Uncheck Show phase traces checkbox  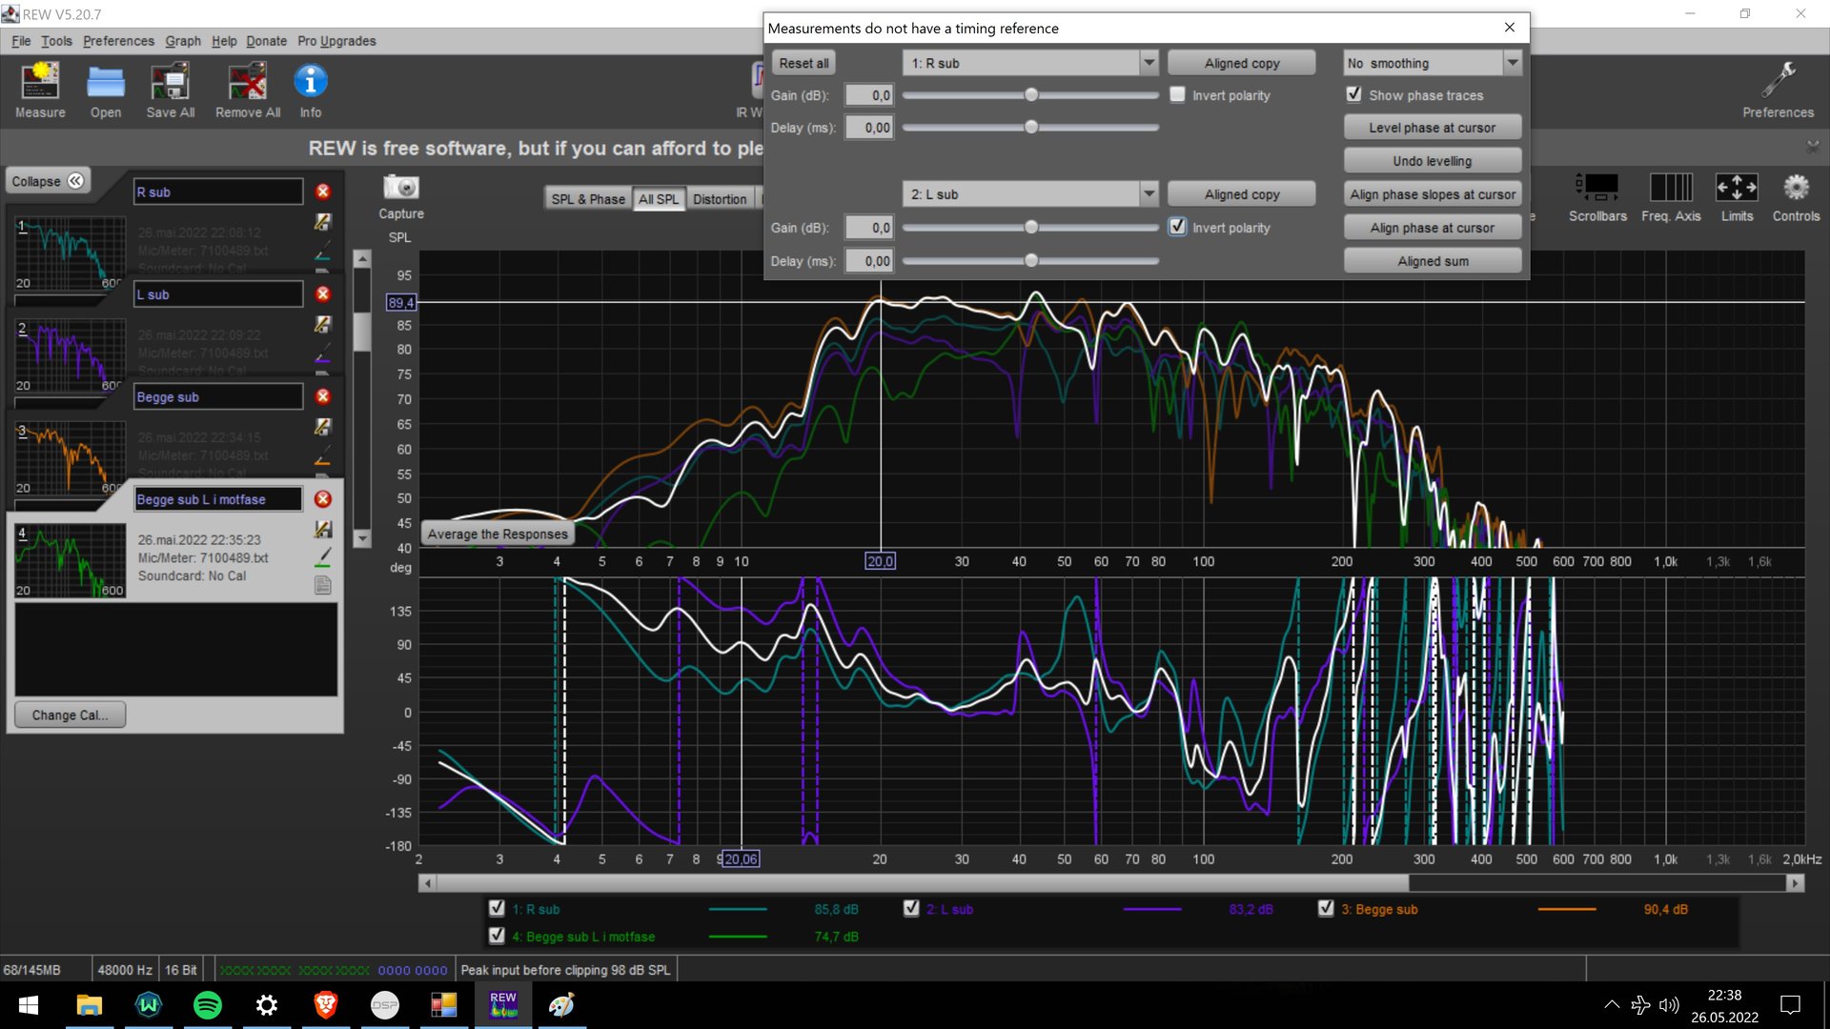click(x=1353, y=94)
